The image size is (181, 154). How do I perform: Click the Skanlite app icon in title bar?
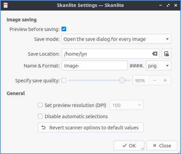point(5,5)
